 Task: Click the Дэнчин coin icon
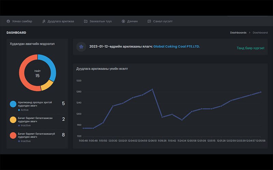click(123, 21)
